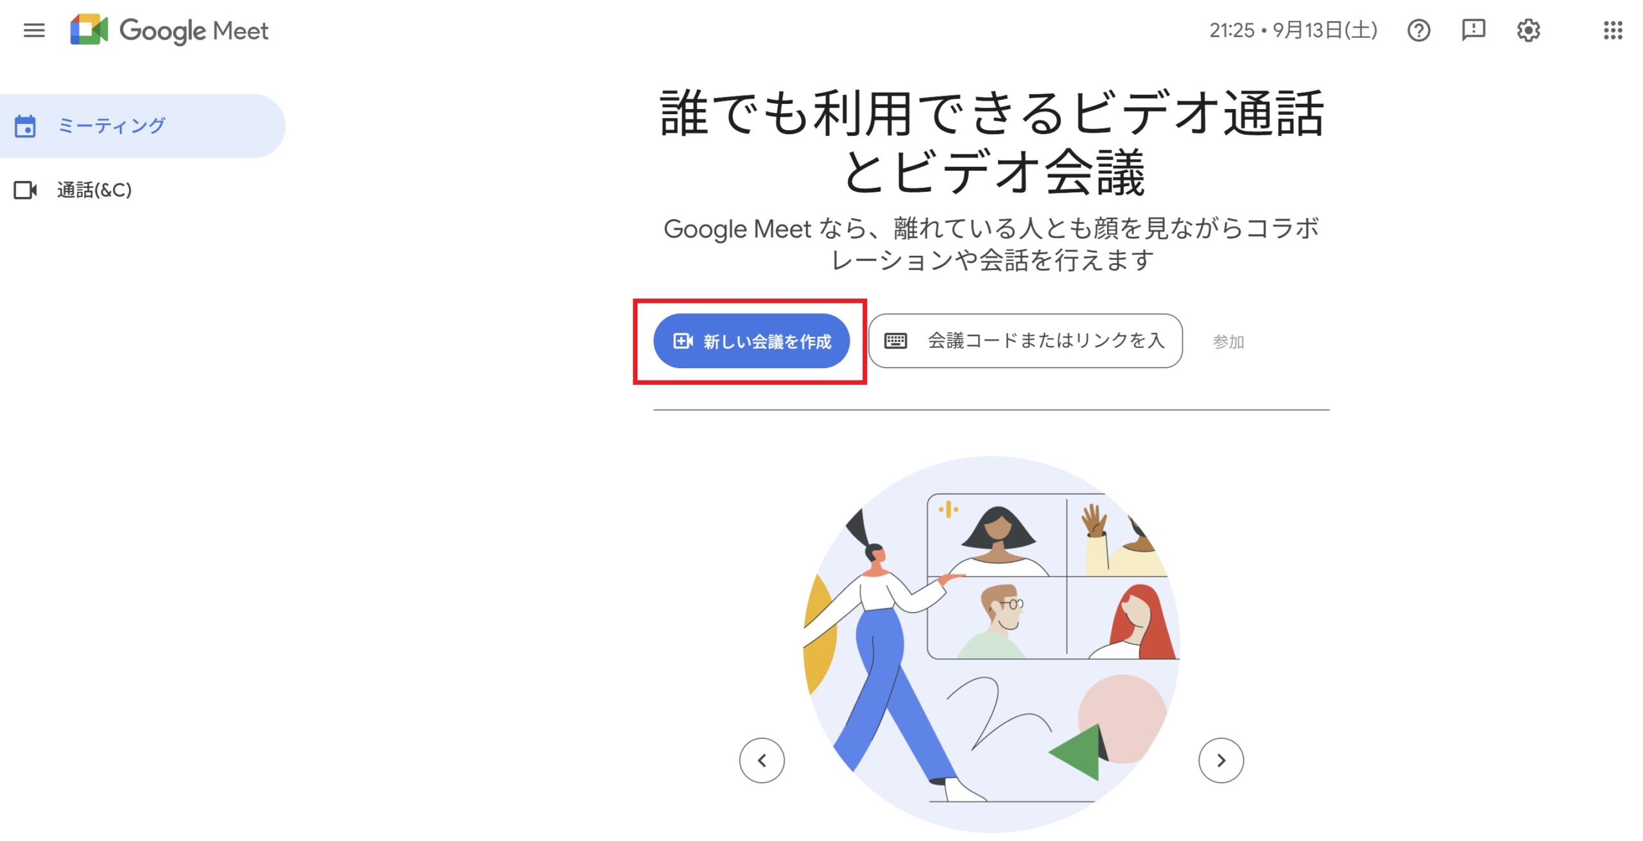
Task: Click the keyboard icon in code field
Action: click(895, 341)
